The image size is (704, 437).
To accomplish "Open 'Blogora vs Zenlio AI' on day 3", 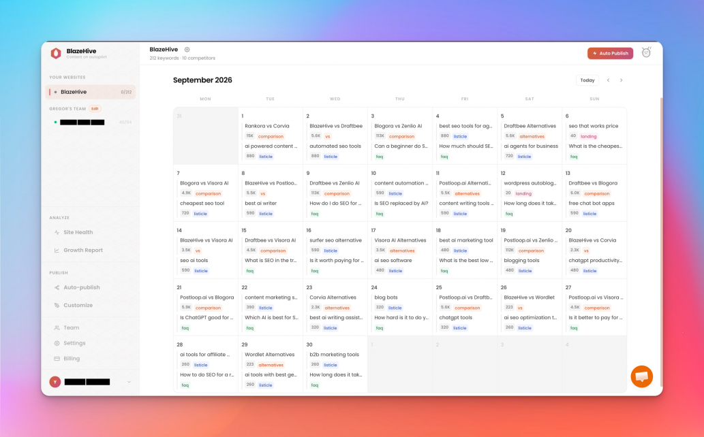I will point(398,126).
